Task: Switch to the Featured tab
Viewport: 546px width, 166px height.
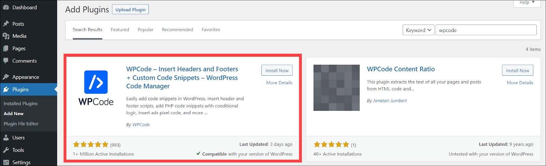Action: coord(120,30)
